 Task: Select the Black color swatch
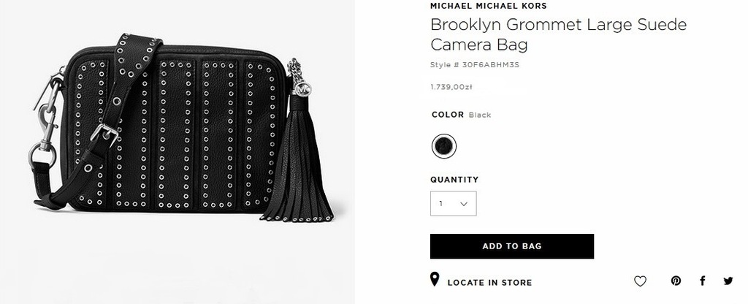click(444, 146)
